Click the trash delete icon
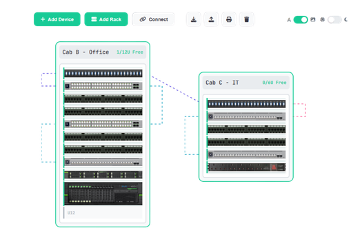Screen dimensions: 362x248 [x=247, y=19]
